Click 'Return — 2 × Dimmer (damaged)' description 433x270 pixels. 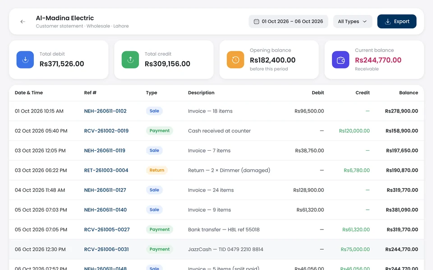point(229,170)
